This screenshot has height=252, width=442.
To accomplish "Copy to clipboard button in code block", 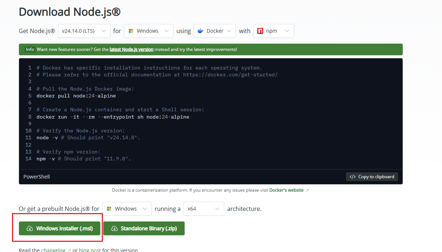I will pos(372,177).
